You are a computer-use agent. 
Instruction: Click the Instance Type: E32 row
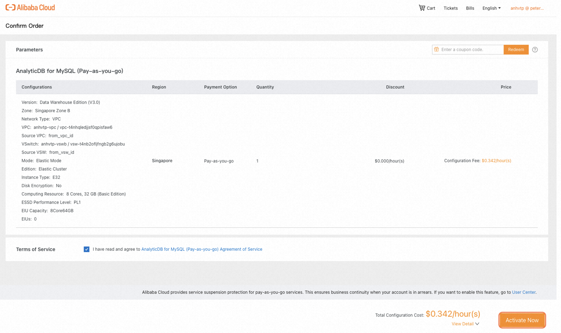[x=41, y=178]
